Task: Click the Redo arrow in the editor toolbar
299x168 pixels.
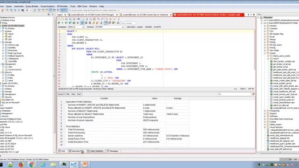Action: click(102, 19)
